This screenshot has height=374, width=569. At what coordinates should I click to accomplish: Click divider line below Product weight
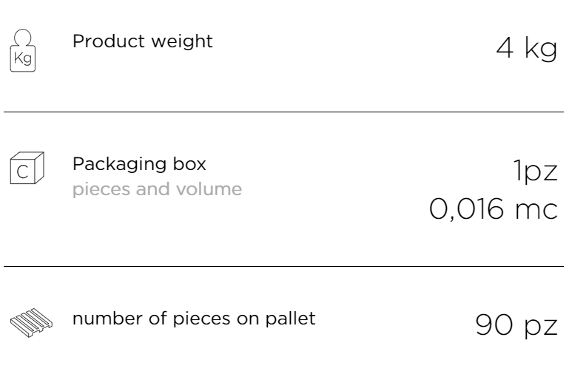point(284,112)
